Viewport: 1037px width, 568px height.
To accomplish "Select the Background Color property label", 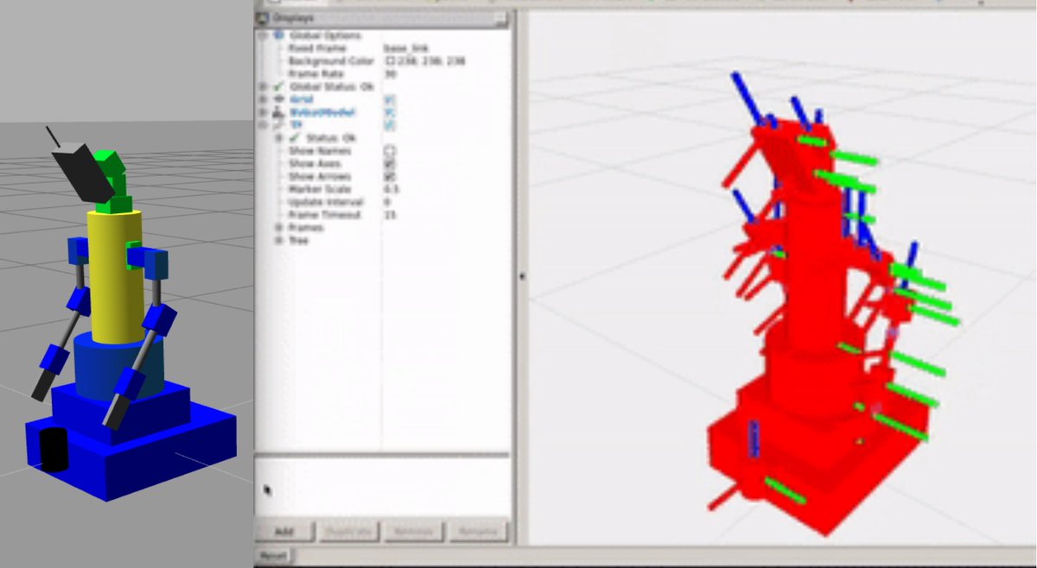I will click(331, 61).
